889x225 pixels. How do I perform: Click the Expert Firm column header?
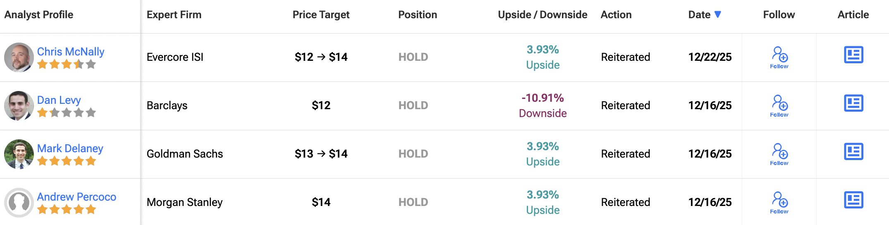click(x=174, y=15)
